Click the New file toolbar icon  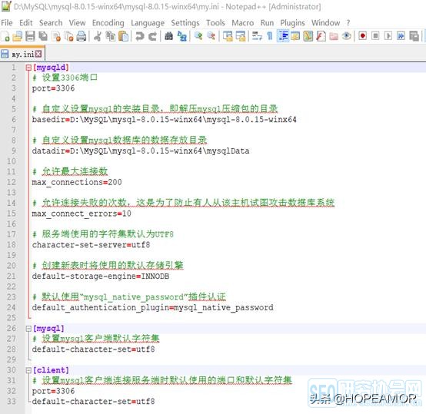coord(5,36)
